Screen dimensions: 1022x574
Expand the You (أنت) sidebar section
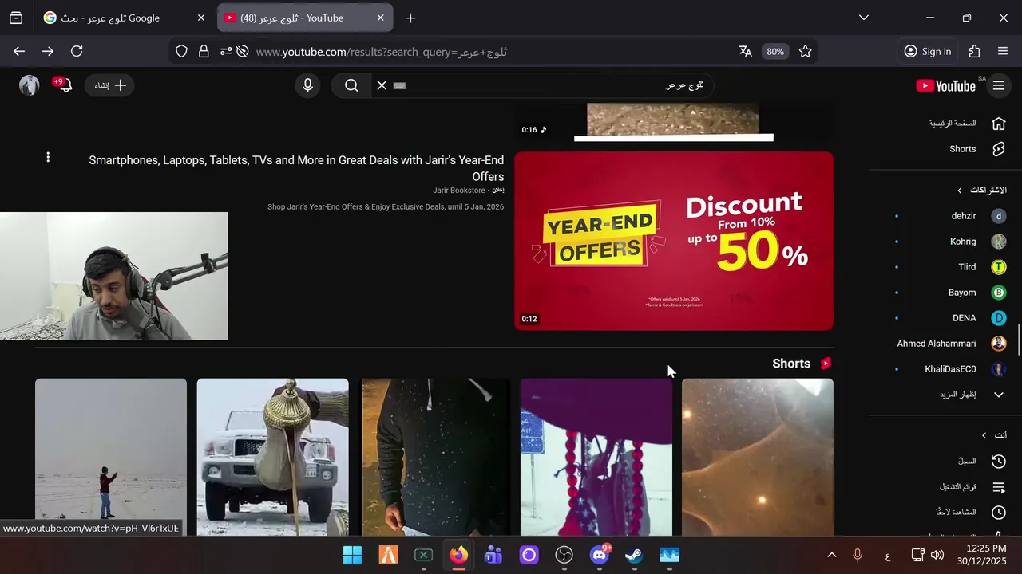pos(993,435)
